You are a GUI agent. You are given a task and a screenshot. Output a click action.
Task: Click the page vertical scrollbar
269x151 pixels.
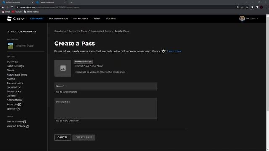[268, 63]
